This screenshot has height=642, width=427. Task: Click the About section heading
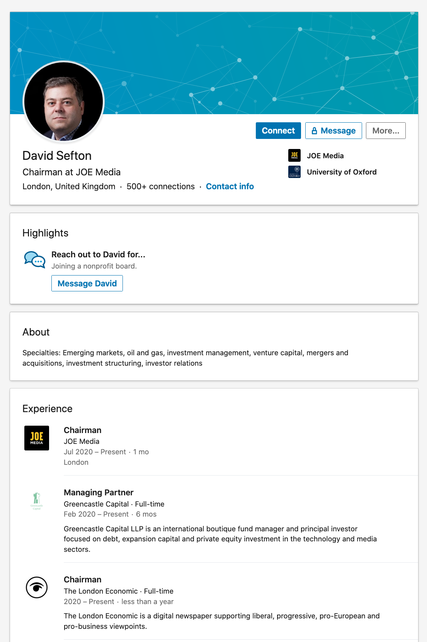36,332
